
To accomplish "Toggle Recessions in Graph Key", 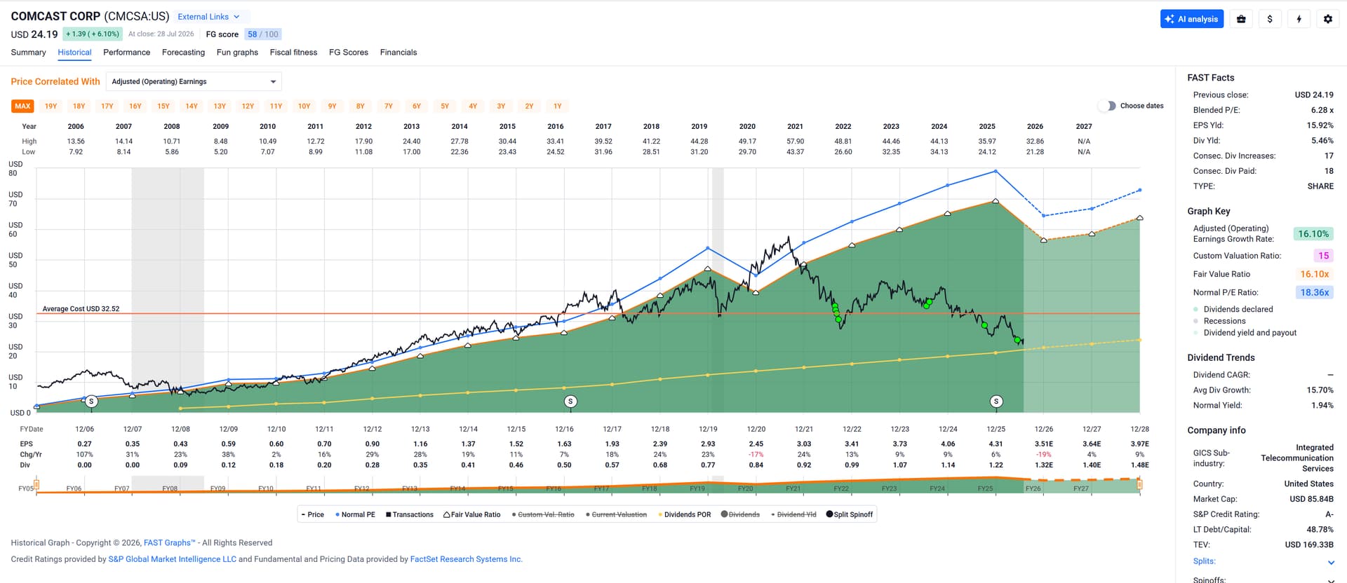I will [1219, 321].
